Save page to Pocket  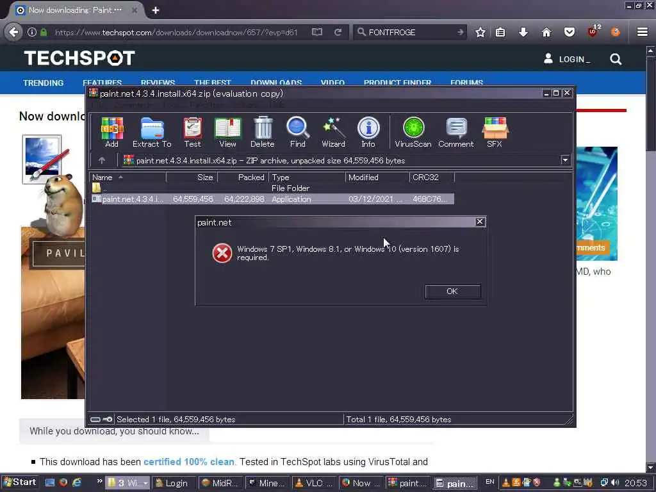(x=570, y=32)
